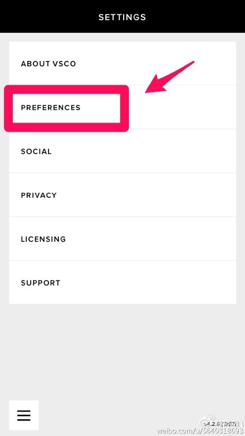Tap the SETTINGS header title

[122, 17]
